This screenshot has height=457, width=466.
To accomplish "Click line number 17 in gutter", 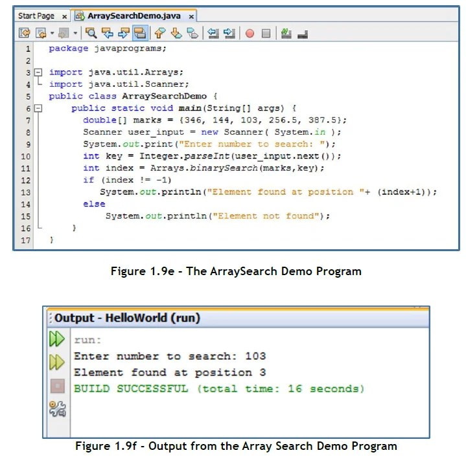I will click(26, 240).
